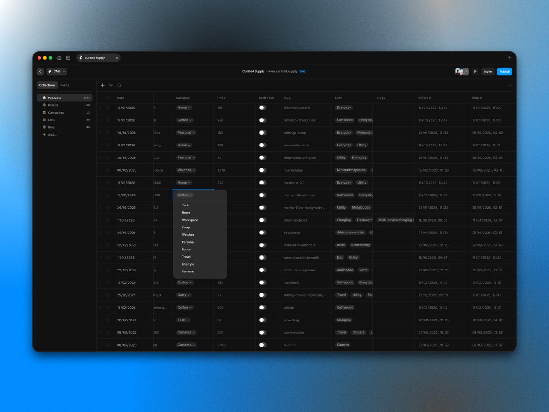Screen dimensions: 549x412
Task: Remove the Coffee tag via its x
Action: tap(191, 195)
